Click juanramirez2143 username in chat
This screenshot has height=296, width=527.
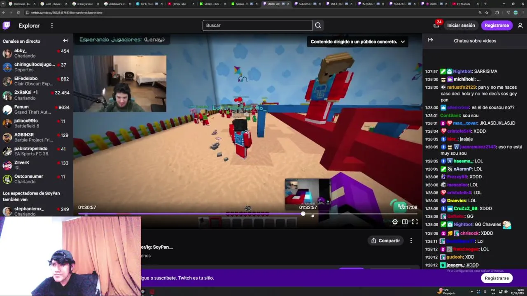pyautogui.click(x=478, y=147)
